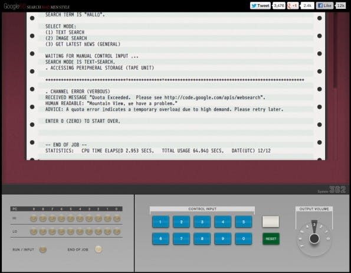Click "ENTER 0 (ZERO) TO START OVER." line

point(83,121)
